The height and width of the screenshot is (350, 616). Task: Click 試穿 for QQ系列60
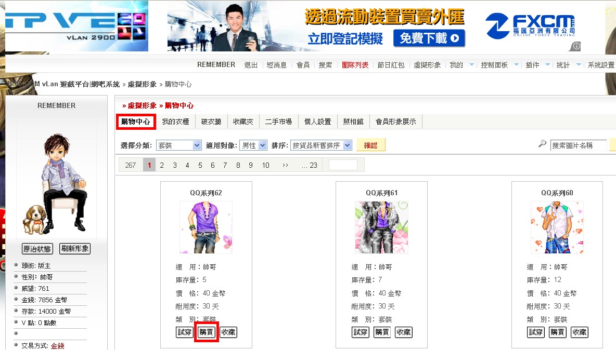pyautogui.click(x=536, y=332)
